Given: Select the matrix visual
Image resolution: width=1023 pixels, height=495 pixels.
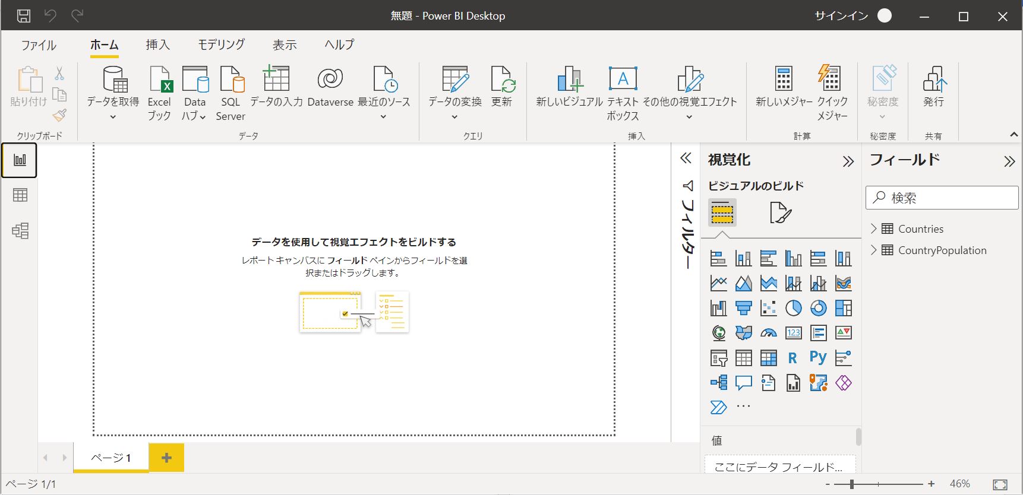Looking at the screenshot, I should 768,358.
